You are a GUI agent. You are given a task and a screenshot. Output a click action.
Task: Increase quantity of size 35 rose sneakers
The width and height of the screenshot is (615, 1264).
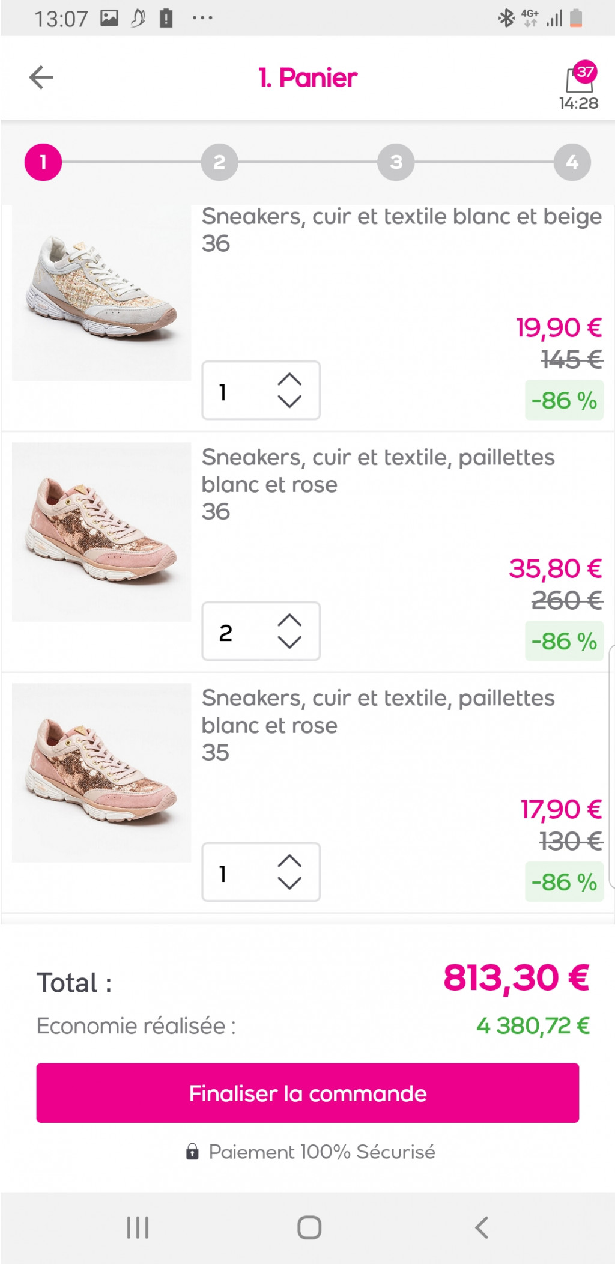click(289, 861)
